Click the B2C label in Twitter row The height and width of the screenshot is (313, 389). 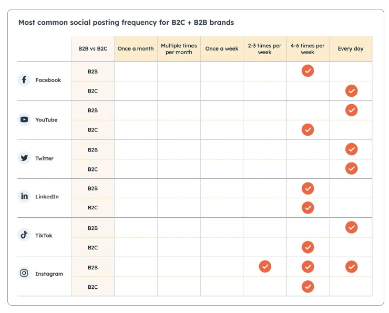point(93,169)
